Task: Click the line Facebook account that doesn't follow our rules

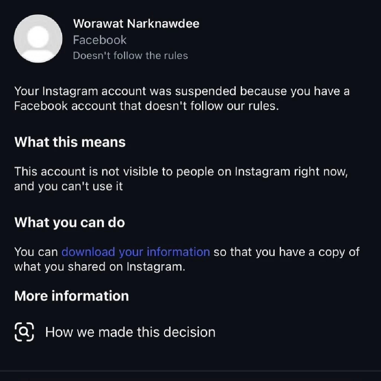Action: click(x=146, y=106)
